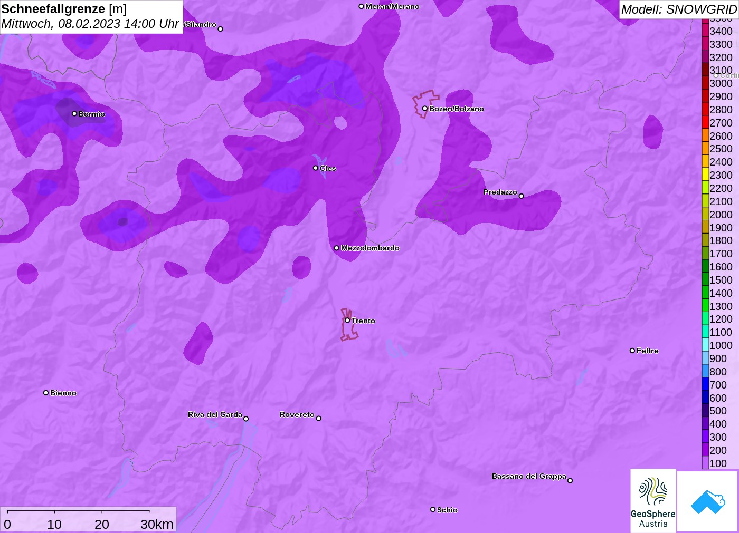
Task: Click the Schneefallgrenze [m] title
Action: pyautogui.click(x=64, y=9)
